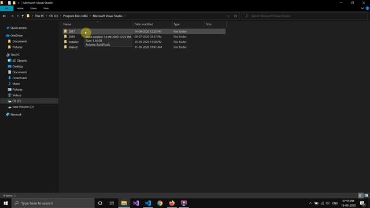This screenshot has height=208, width=370.
Task: Open the Share ribbon tab
Action: click(x=34, y=8)
